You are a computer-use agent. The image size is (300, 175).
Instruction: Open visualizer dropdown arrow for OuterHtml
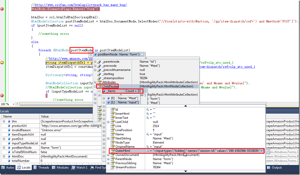pos(151,151)
